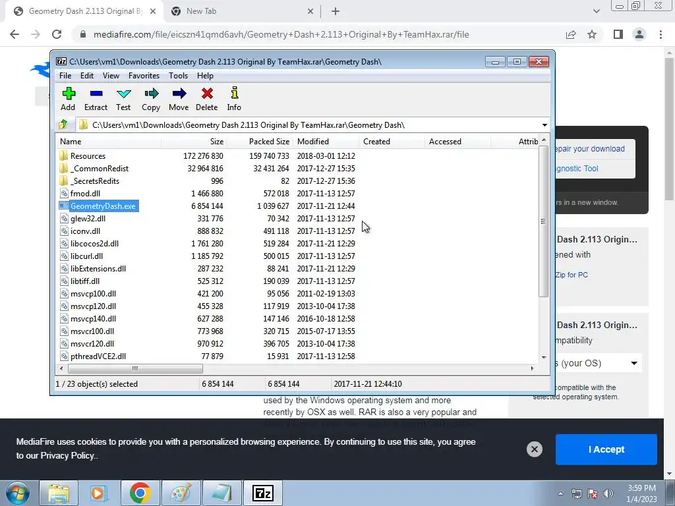Open the Help menu in 7-Zip
The height and width of the screenshot is (506, 675).
[x=206, y=76]
